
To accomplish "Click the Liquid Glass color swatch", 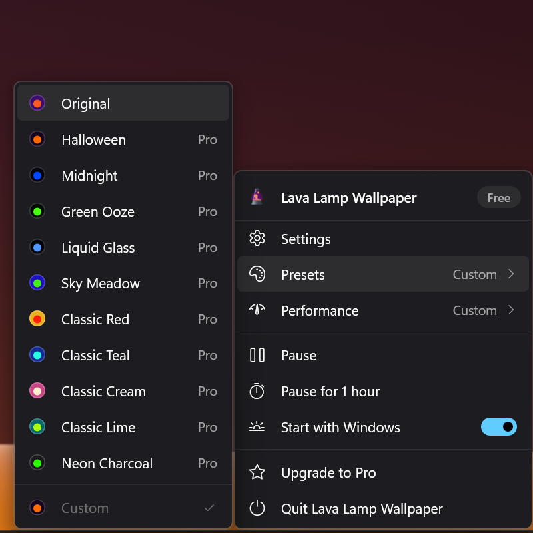I will [x=37, y=247].
